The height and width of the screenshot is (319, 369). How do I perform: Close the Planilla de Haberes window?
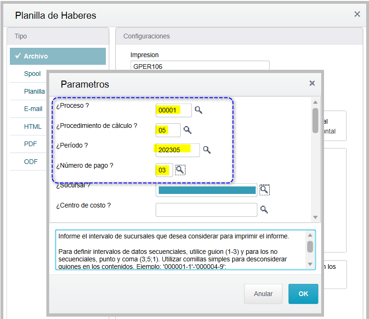click(357, 14)
